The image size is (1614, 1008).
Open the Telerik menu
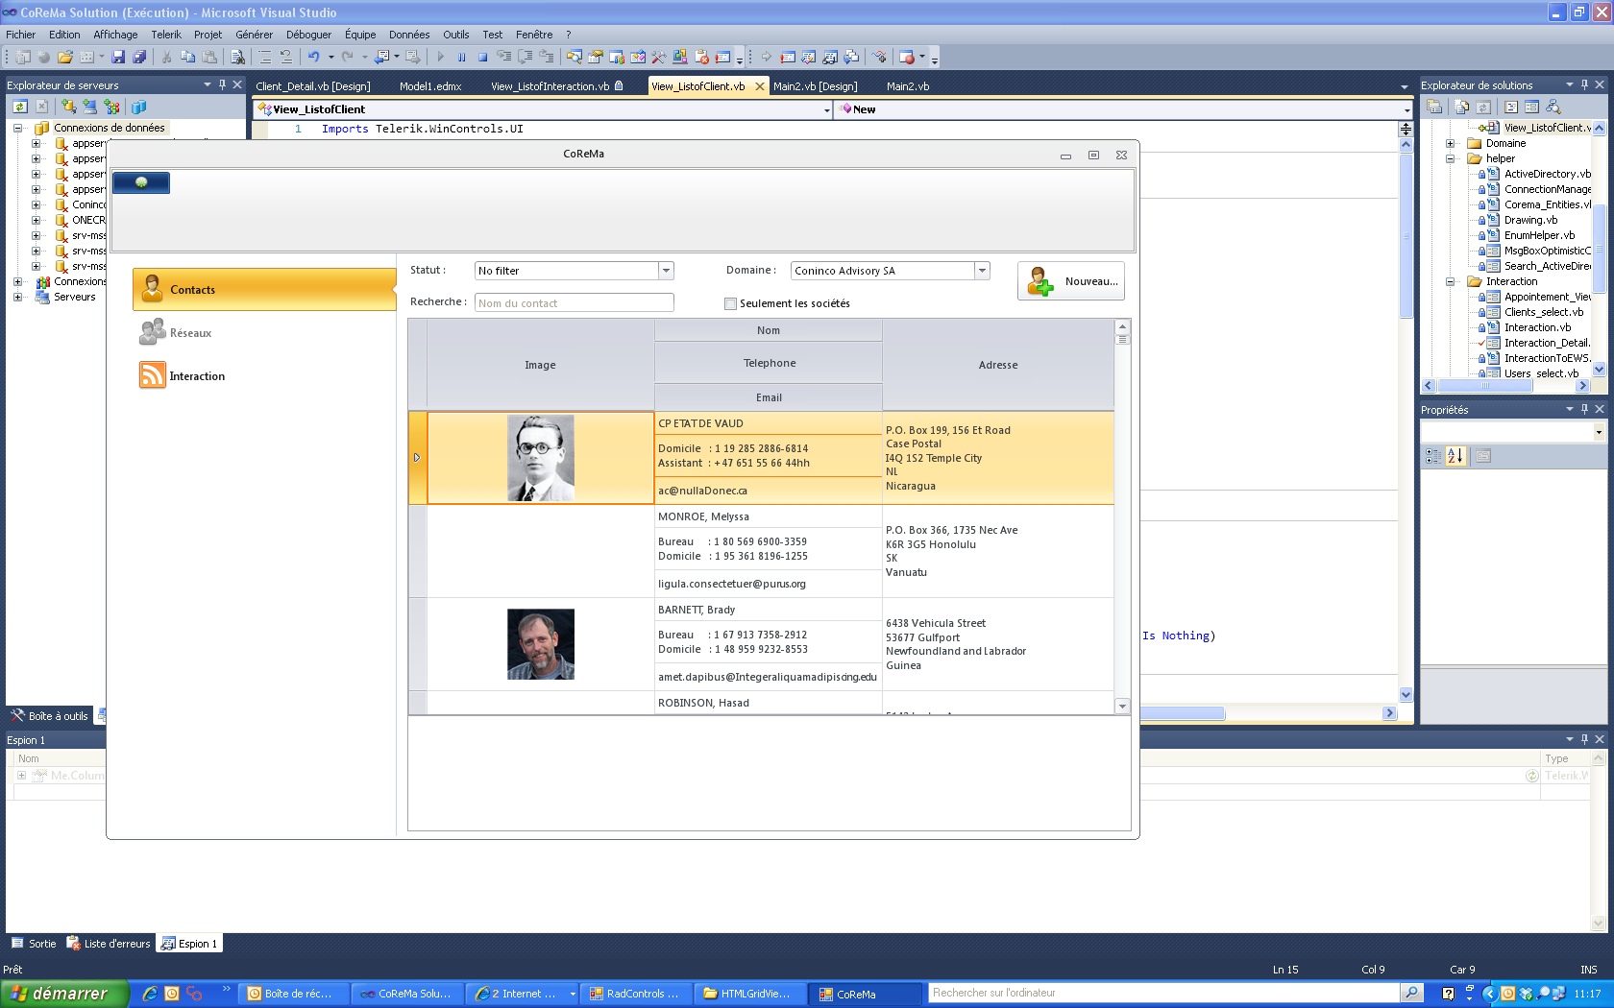click(166, 35)
